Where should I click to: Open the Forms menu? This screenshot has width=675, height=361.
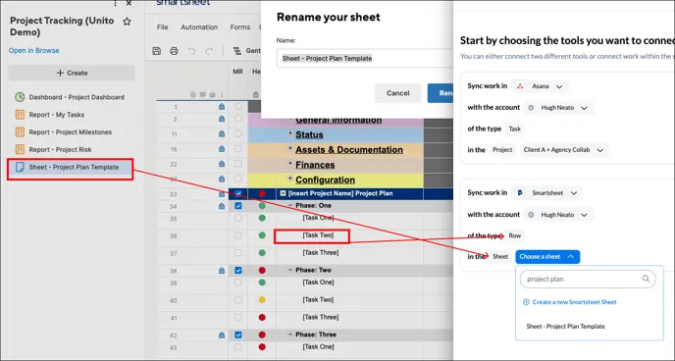(239, 27)
